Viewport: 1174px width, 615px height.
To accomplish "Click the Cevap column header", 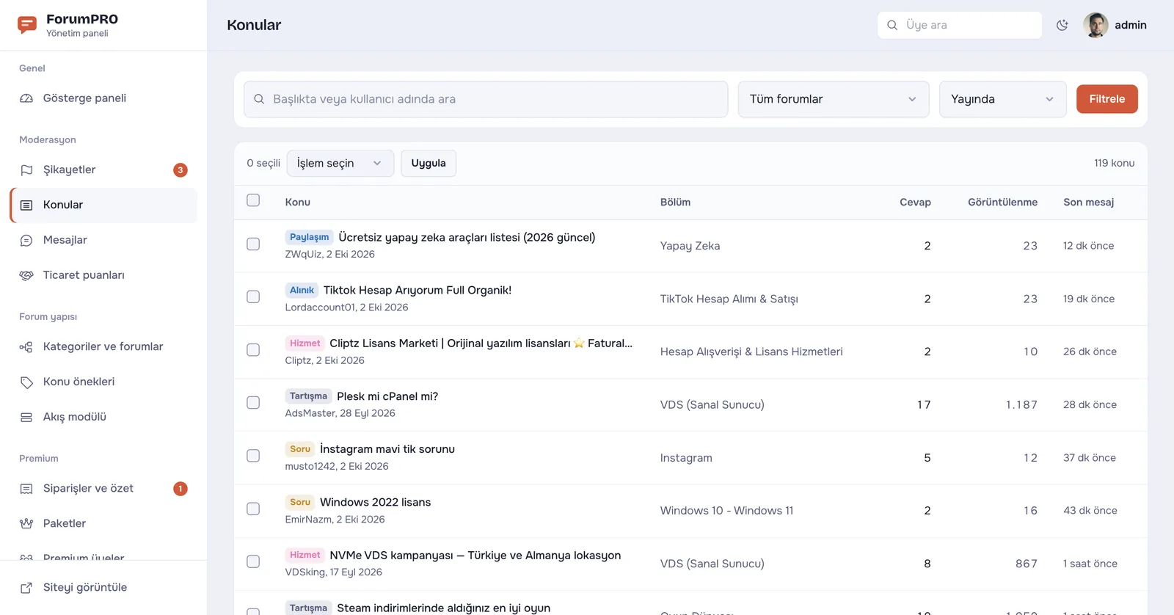I will click(x=915, y=203).
